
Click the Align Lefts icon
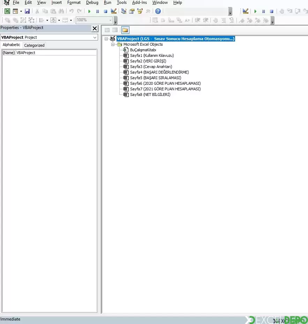tap(42, 20)
